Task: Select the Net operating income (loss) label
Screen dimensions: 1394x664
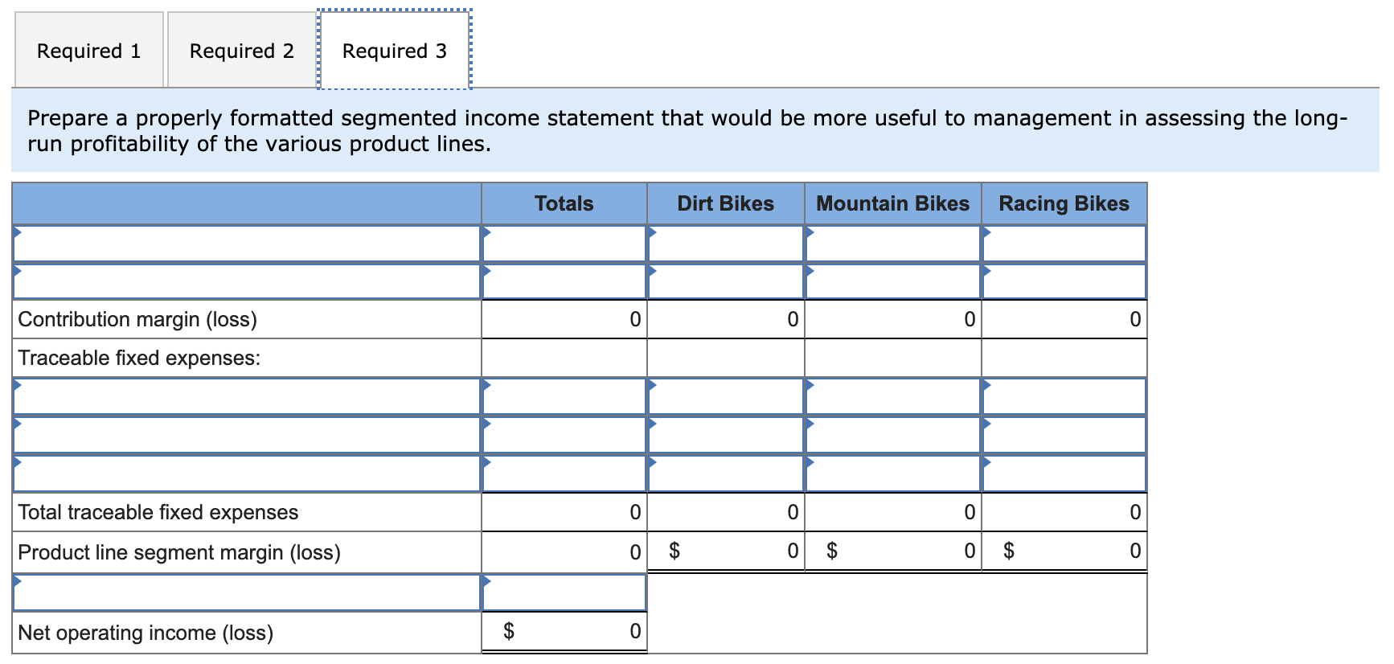Action: pos(146,633)
